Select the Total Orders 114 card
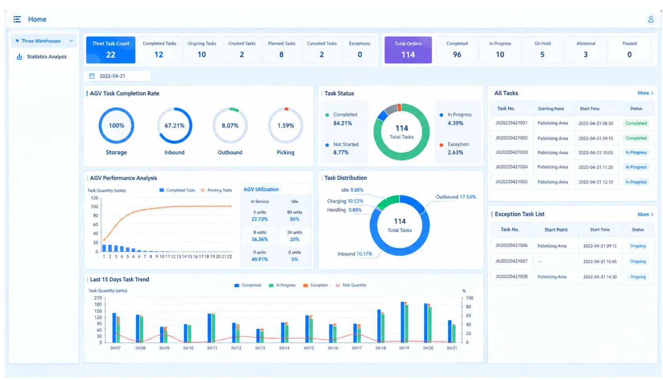Screen dimensions: 663x380 [x=408, y=50]
